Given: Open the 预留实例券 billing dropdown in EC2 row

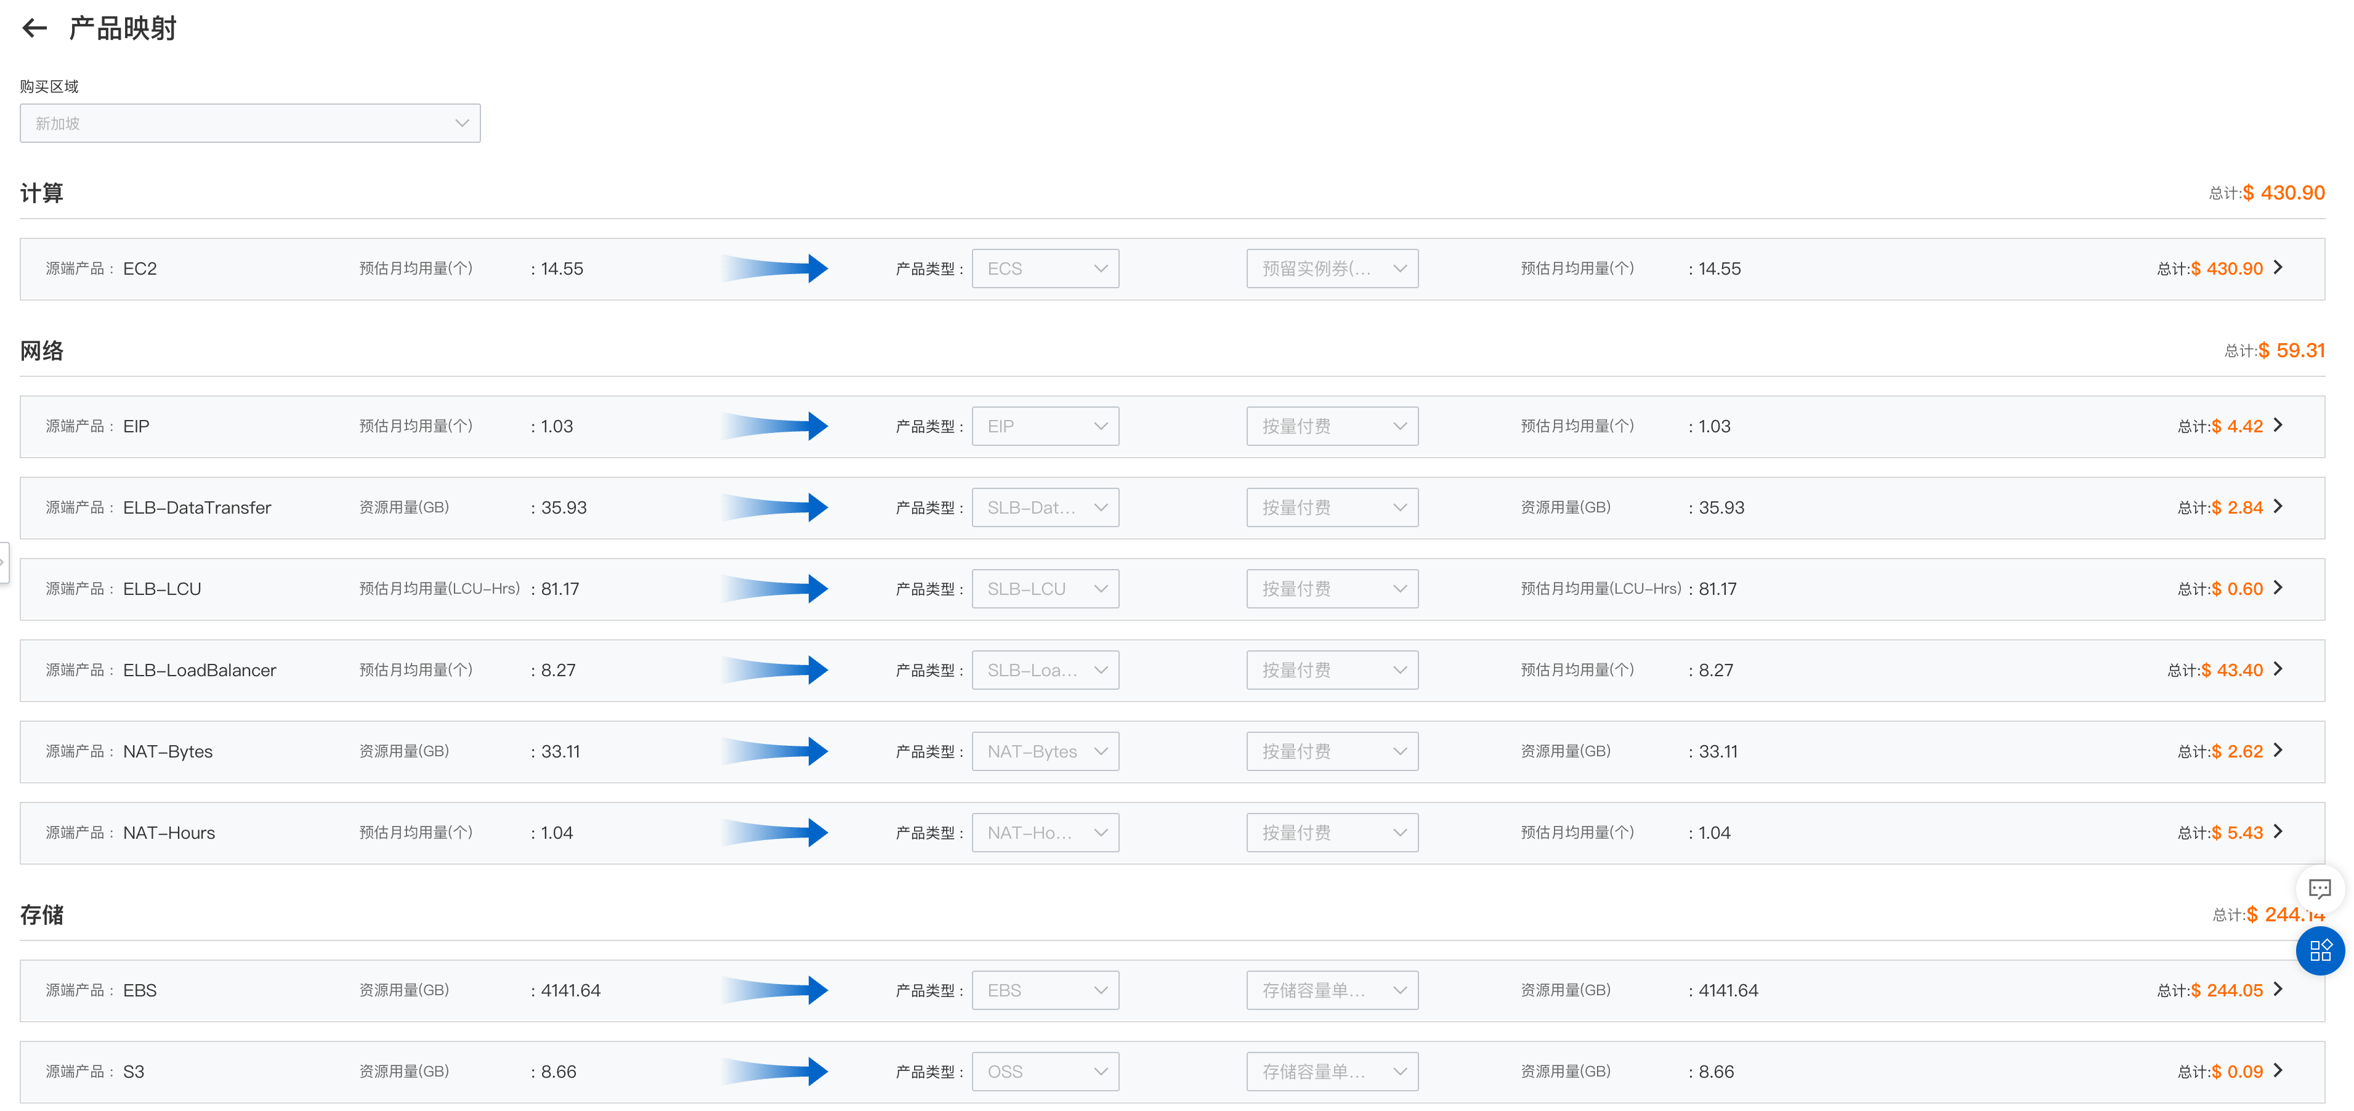Looking at the screenshot, I should [x=1332, y=269].
